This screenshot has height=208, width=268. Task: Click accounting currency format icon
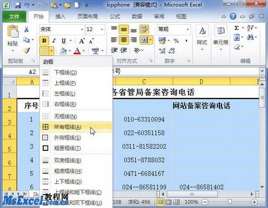pyautogui.click(x=162, y=41)
